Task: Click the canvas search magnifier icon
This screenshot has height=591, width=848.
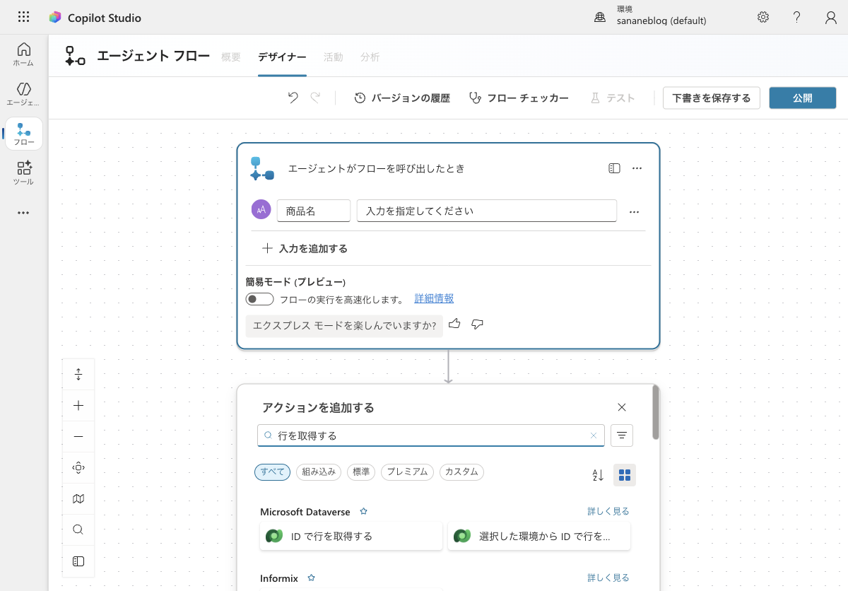Action: point(78,530)
